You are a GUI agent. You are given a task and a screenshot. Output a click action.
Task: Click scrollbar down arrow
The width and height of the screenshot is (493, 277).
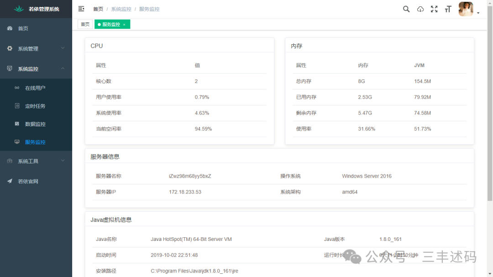(490, 274)
